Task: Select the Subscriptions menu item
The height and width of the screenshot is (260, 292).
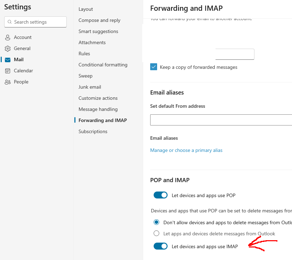Action: (93, 131)
